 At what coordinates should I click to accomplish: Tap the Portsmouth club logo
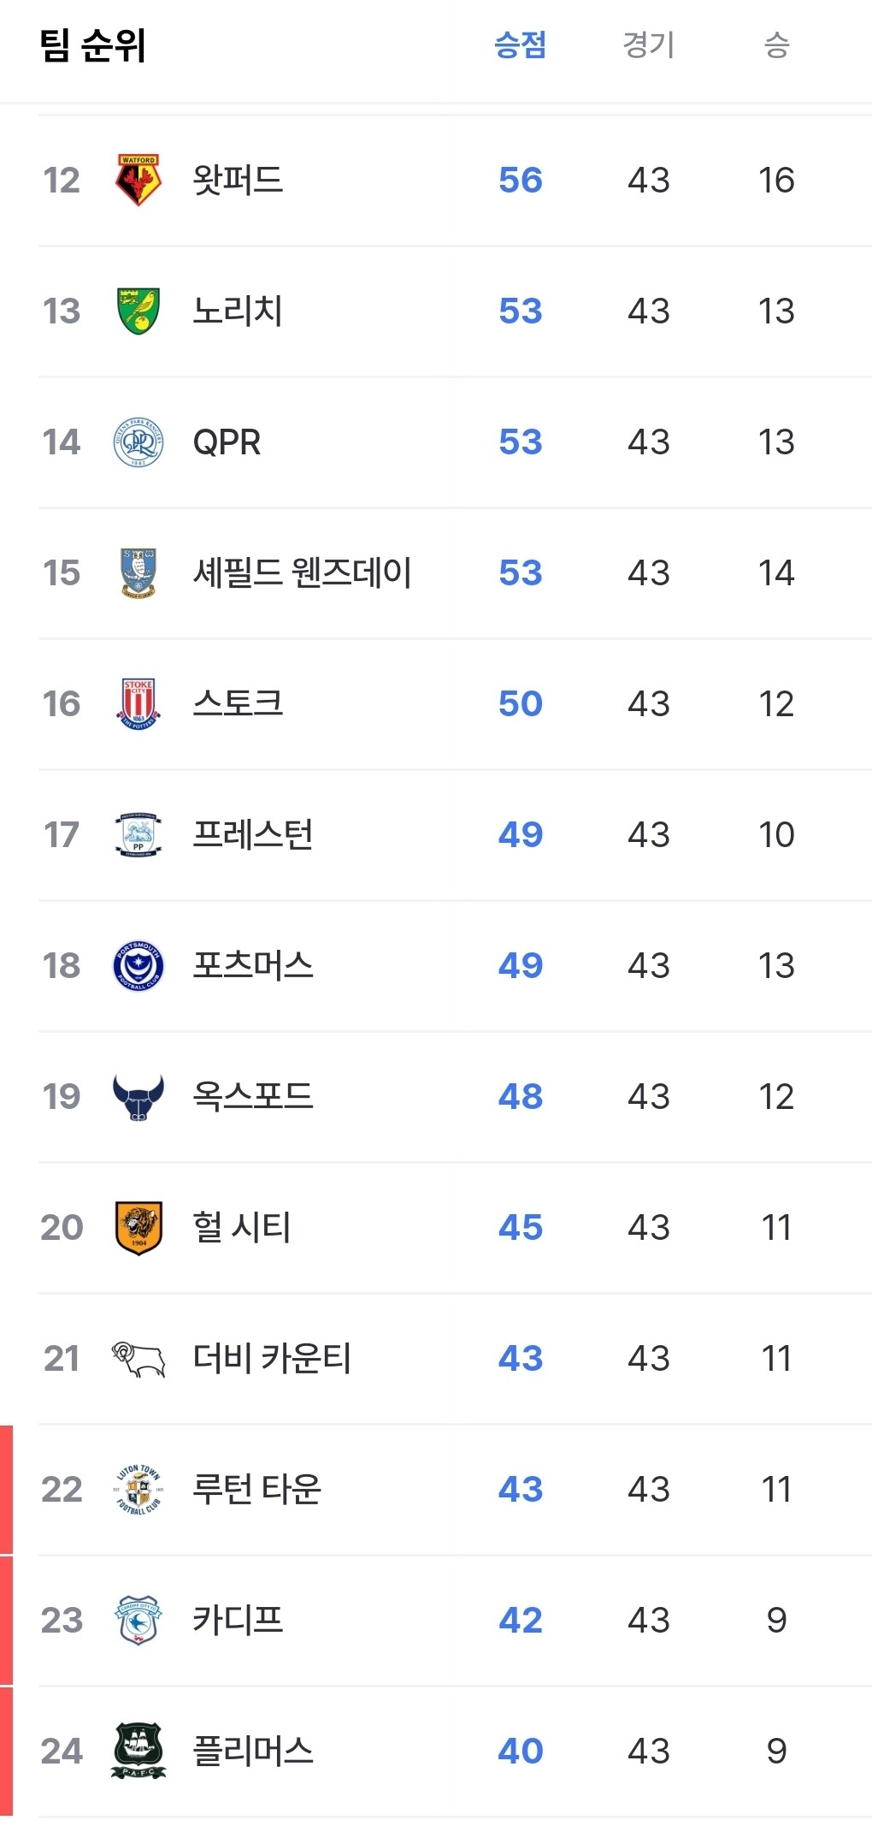(x=138, y=965)
